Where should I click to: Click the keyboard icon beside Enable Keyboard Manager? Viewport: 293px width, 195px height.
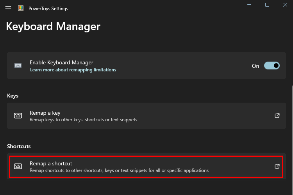18,66
